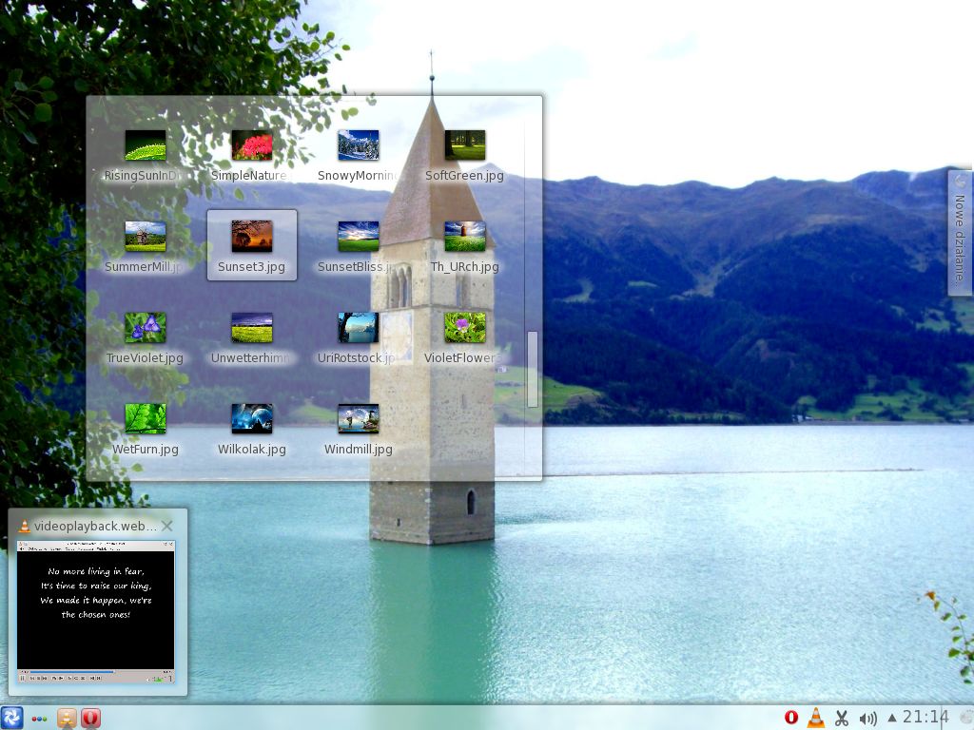Select the highlighted Sunset3.jpg file
Screen dimensions: 974x730
(251, 245)
